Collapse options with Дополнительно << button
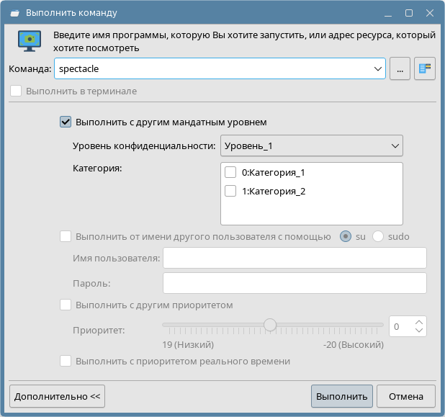Screen dimensions: 445x417 [x=58, y=396]
